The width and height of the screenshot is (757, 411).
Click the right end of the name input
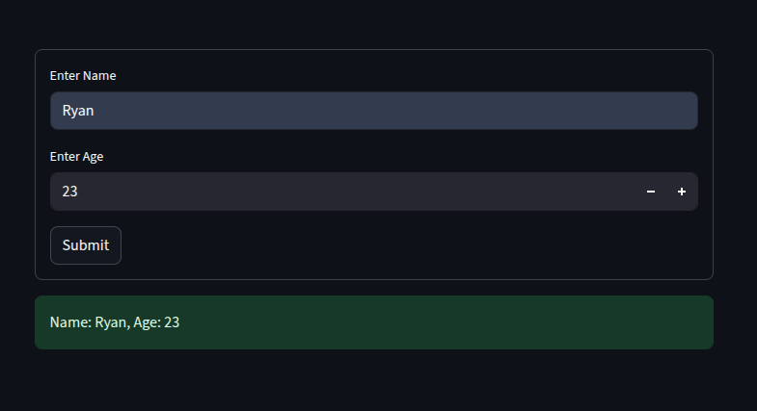(676, 111)
